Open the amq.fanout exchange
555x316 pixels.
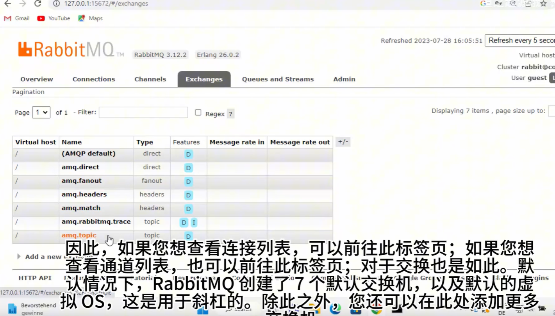point(82,181)
